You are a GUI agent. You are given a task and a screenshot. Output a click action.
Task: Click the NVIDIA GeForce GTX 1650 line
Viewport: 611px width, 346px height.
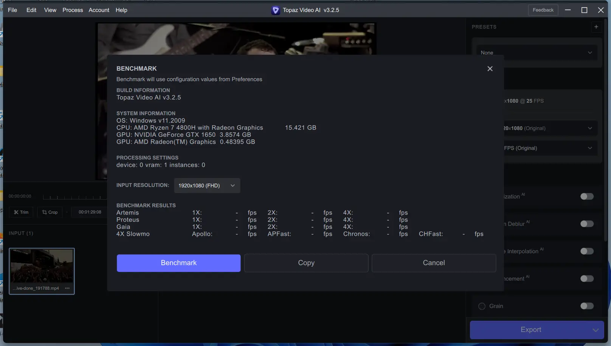(x=184, y=135)
